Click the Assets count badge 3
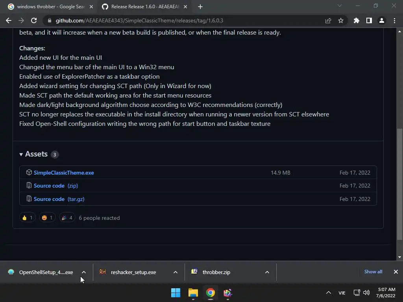The width and height of the screenshot is (403, 302). [x=54, y=155]
